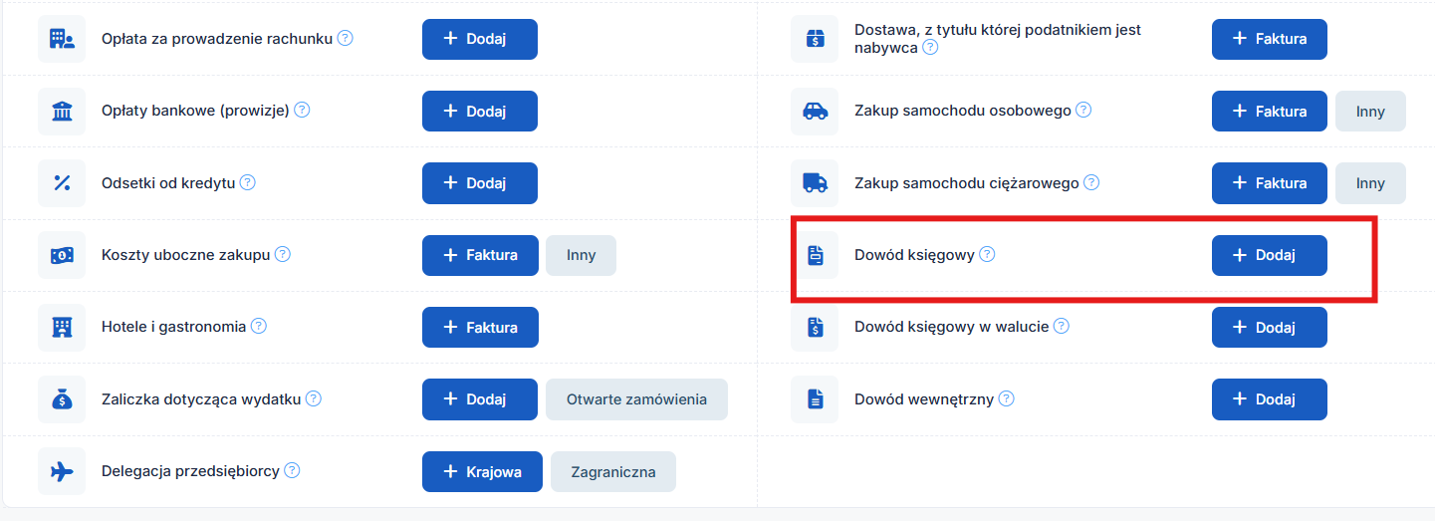Viewport: 1435px width, 521px height.
Task: Show help for Koszty uboczne zakupu
Action: [283, 254]
